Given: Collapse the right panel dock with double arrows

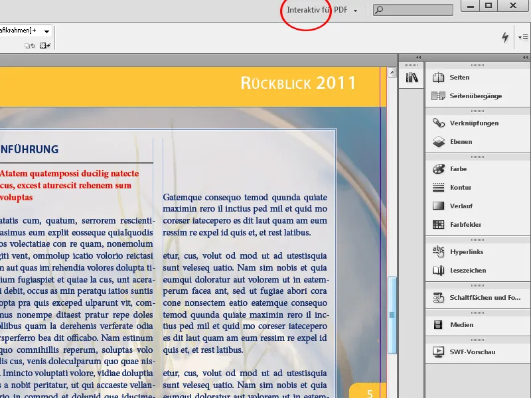Looking at the screenshot, I should click(x=525, y=57).
